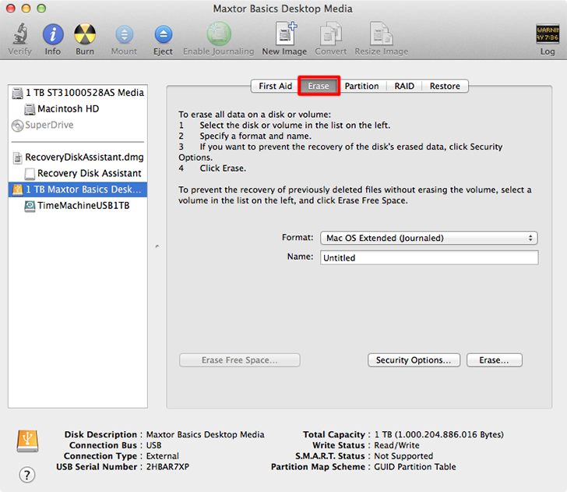Switch to the Erase tab
This screenshot has height=492, width=567.
point(319,87)
